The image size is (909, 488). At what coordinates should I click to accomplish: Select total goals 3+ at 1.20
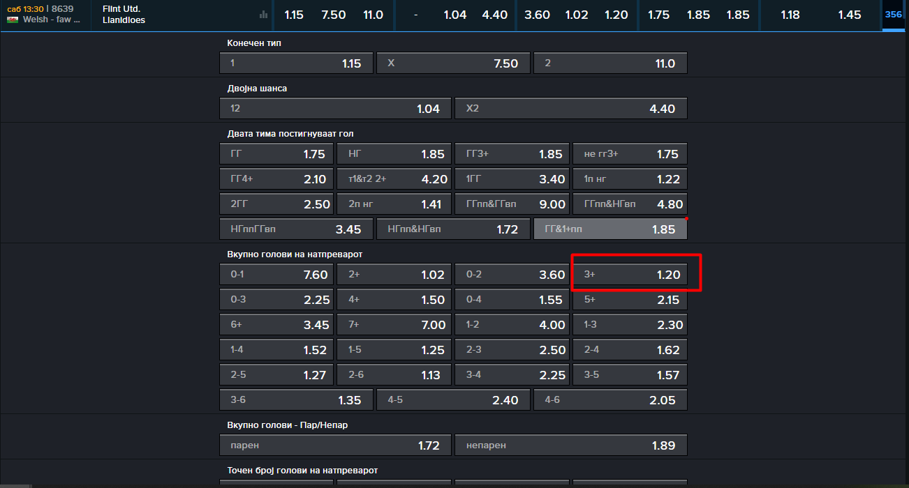click(x=630, y=275)
